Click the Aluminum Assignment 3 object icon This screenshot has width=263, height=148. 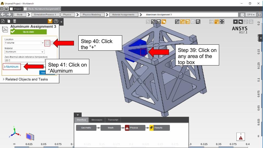coord(5,29)
